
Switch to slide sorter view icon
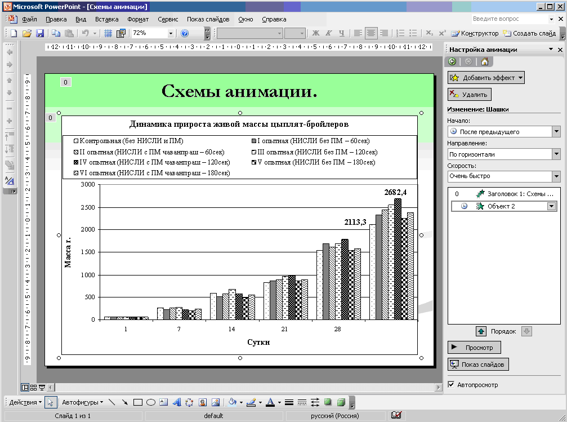[33, 387]
